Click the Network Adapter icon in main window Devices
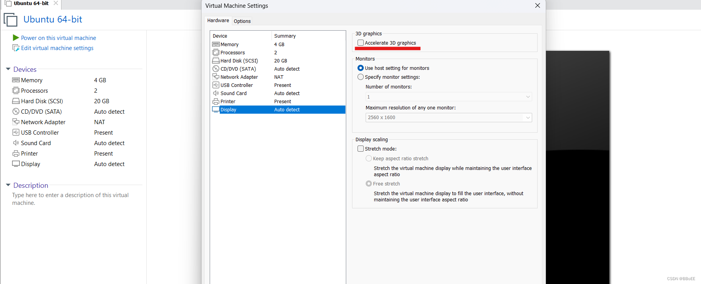Viewport: 701px width, 284px height. click(16, 122)
